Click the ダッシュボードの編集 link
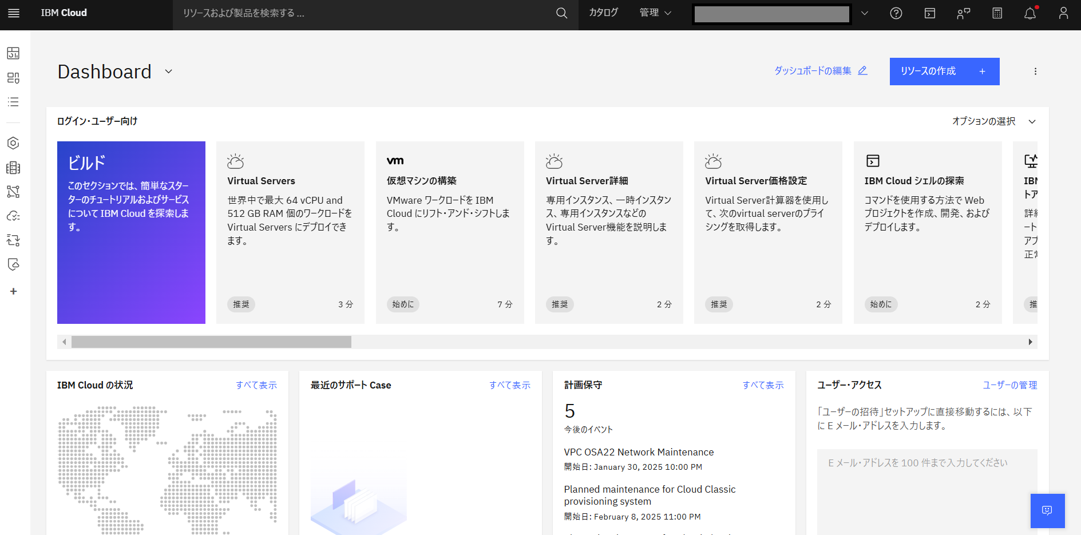 820,70
